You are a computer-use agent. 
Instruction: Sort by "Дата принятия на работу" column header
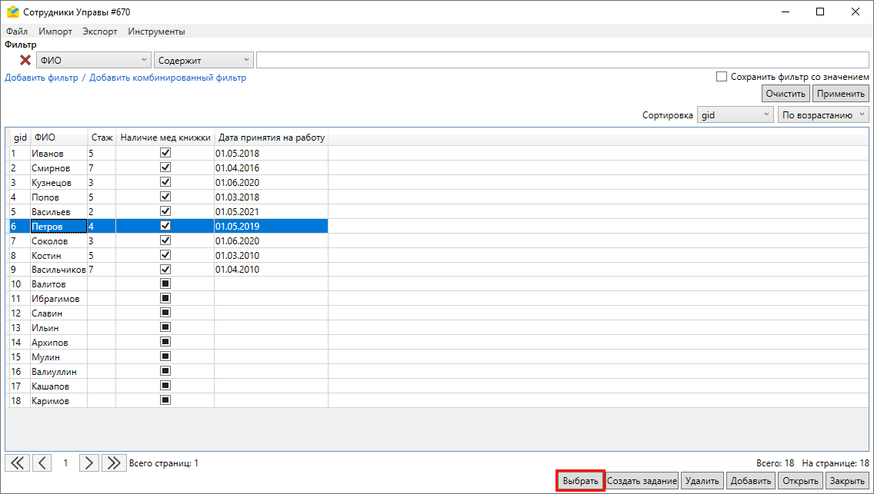(x=271, y=138)
